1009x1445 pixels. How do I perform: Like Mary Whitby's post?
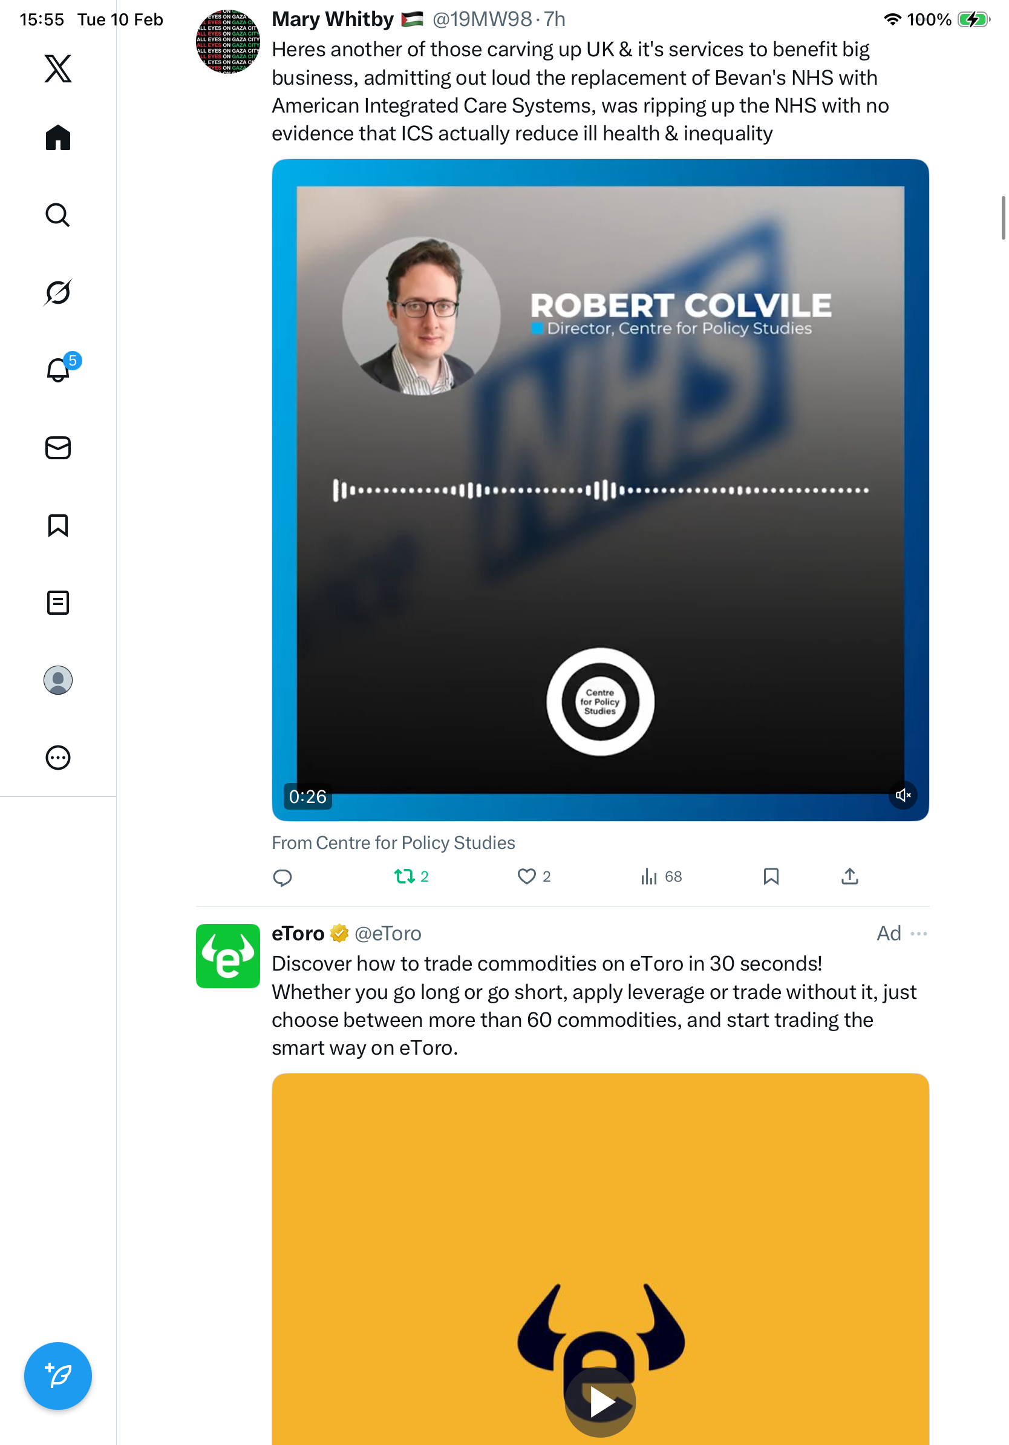point(534,876)
